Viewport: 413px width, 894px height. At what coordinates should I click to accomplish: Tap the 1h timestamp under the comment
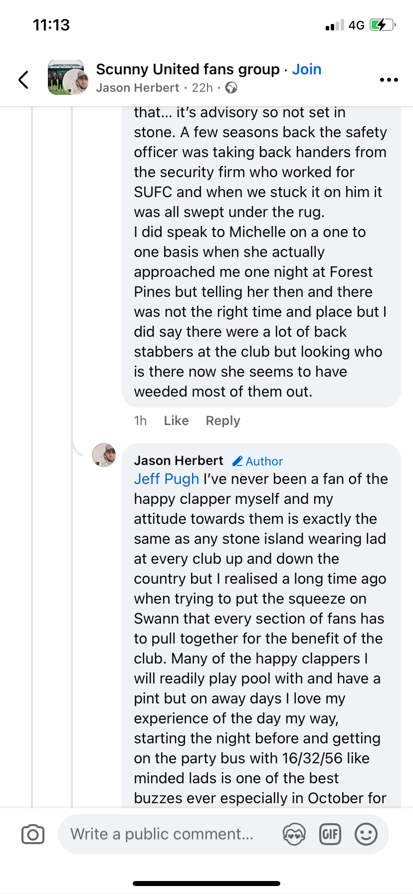140,421
